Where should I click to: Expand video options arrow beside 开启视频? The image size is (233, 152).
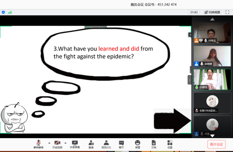66,143
